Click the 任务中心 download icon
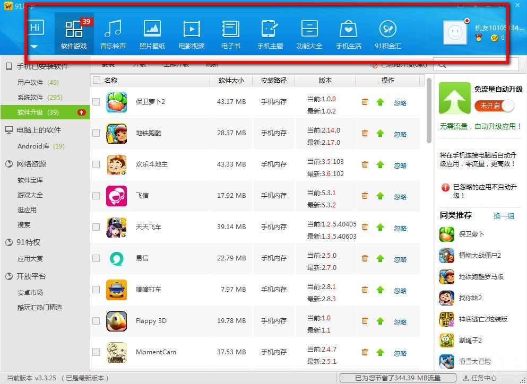 466,378
